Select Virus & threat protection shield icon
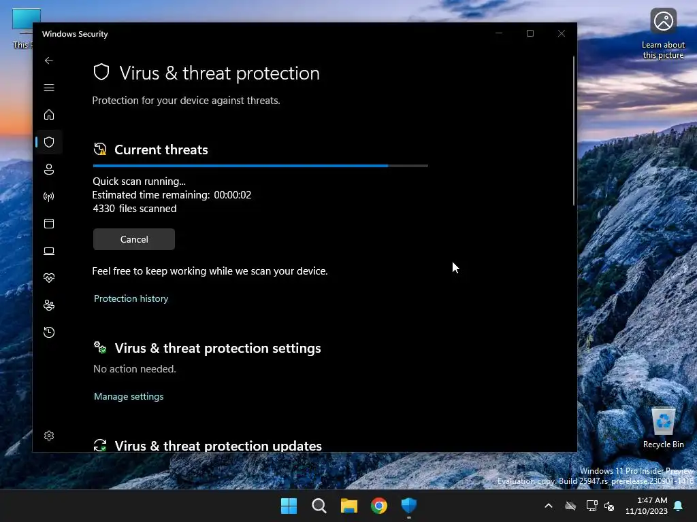 pyautogui.click(x=49, y=142)
